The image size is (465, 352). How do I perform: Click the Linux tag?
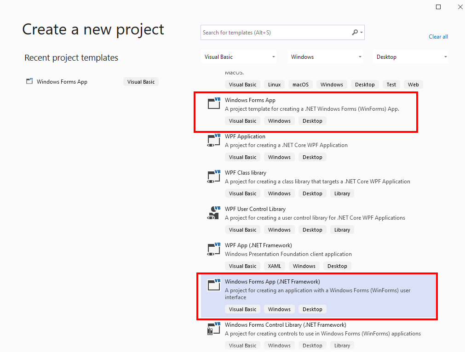274,85
